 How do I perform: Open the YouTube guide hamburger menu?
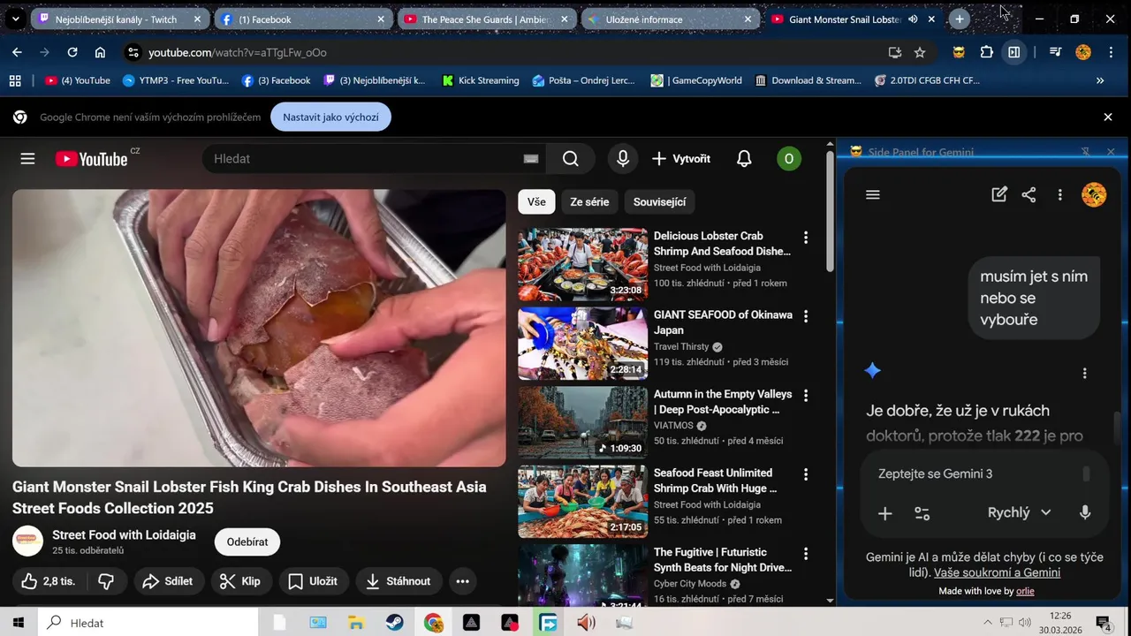[27, 159]
